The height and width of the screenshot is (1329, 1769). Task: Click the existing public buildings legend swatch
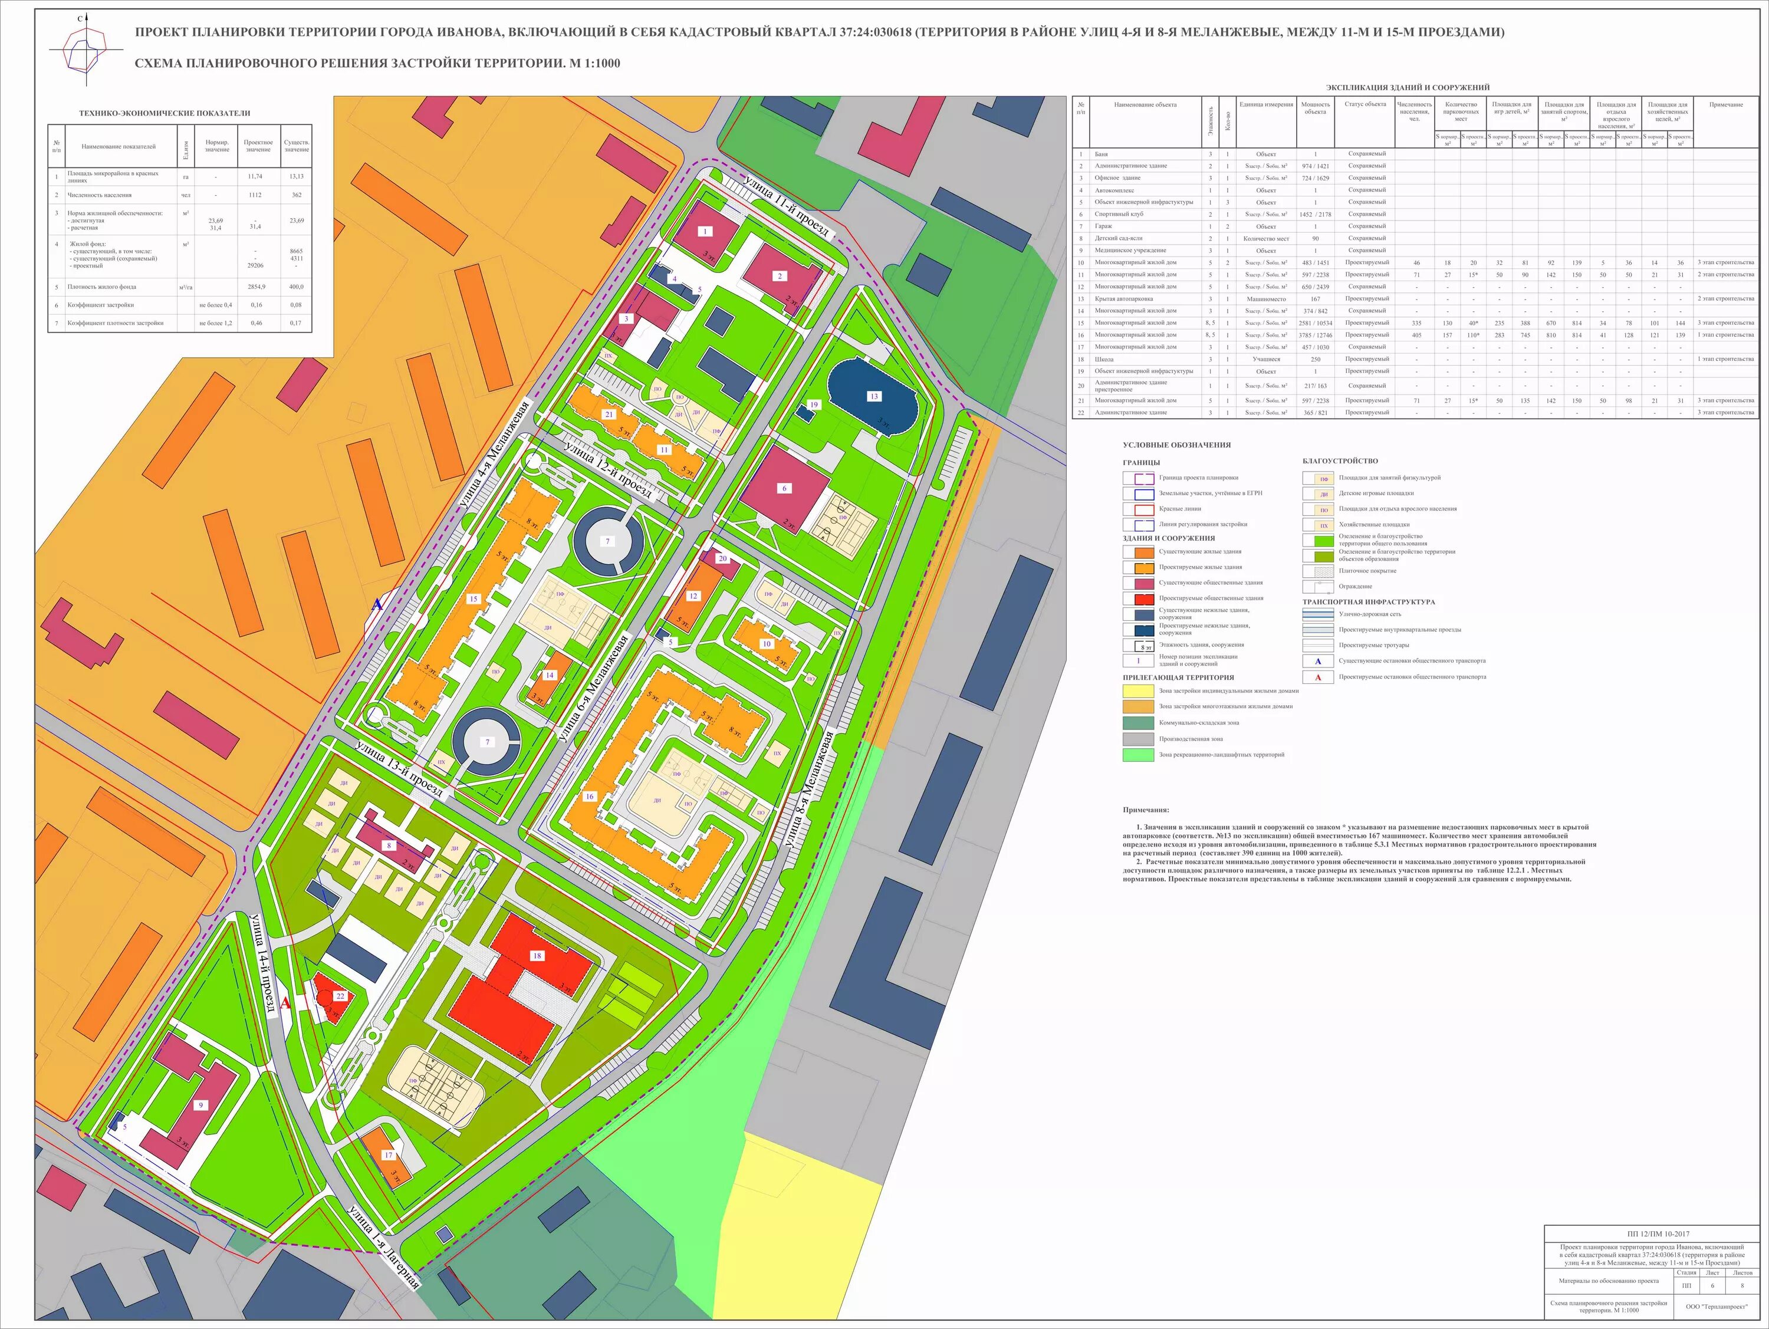[x=1139, y=584]
